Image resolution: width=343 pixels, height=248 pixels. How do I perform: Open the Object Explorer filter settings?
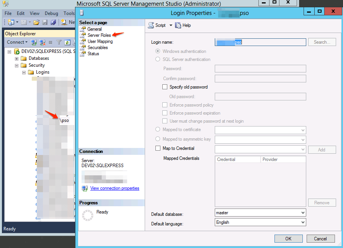pyautogui.click(x=58, y=41)
